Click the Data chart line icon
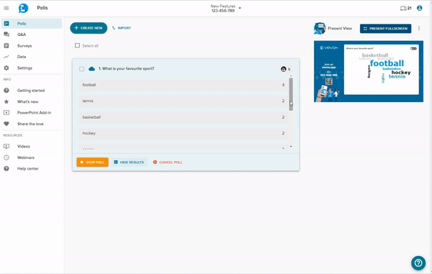Screen dimensions: 432x274 click(x=6, y=57)
